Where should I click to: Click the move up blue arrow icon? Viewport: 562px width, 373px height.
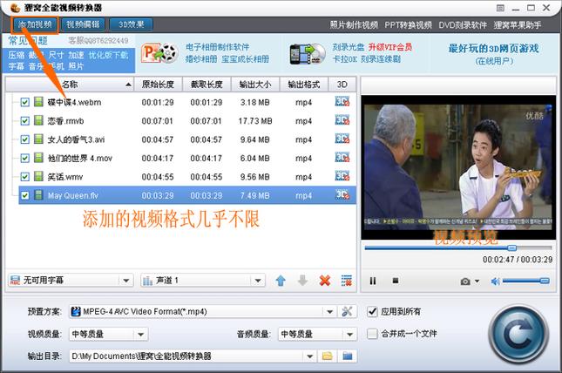coord(281,281)
